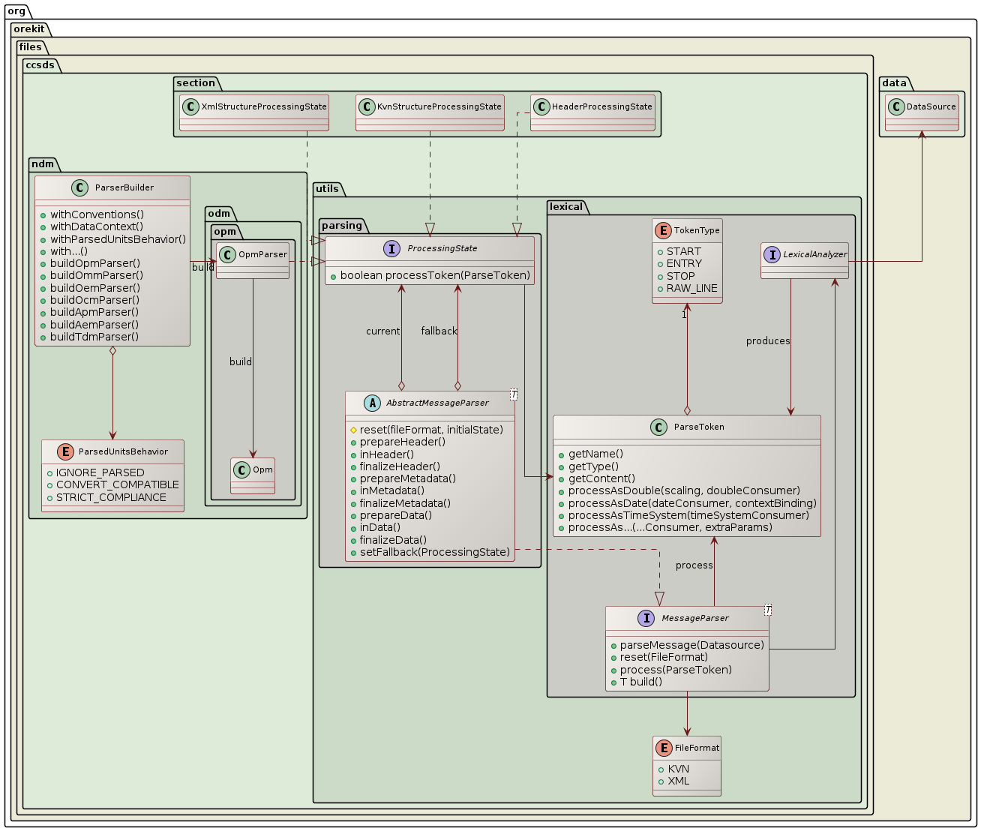This screenshot has height=831, width=981.
Task: Click the 'produces' arrow label
Action: point(768,341)
